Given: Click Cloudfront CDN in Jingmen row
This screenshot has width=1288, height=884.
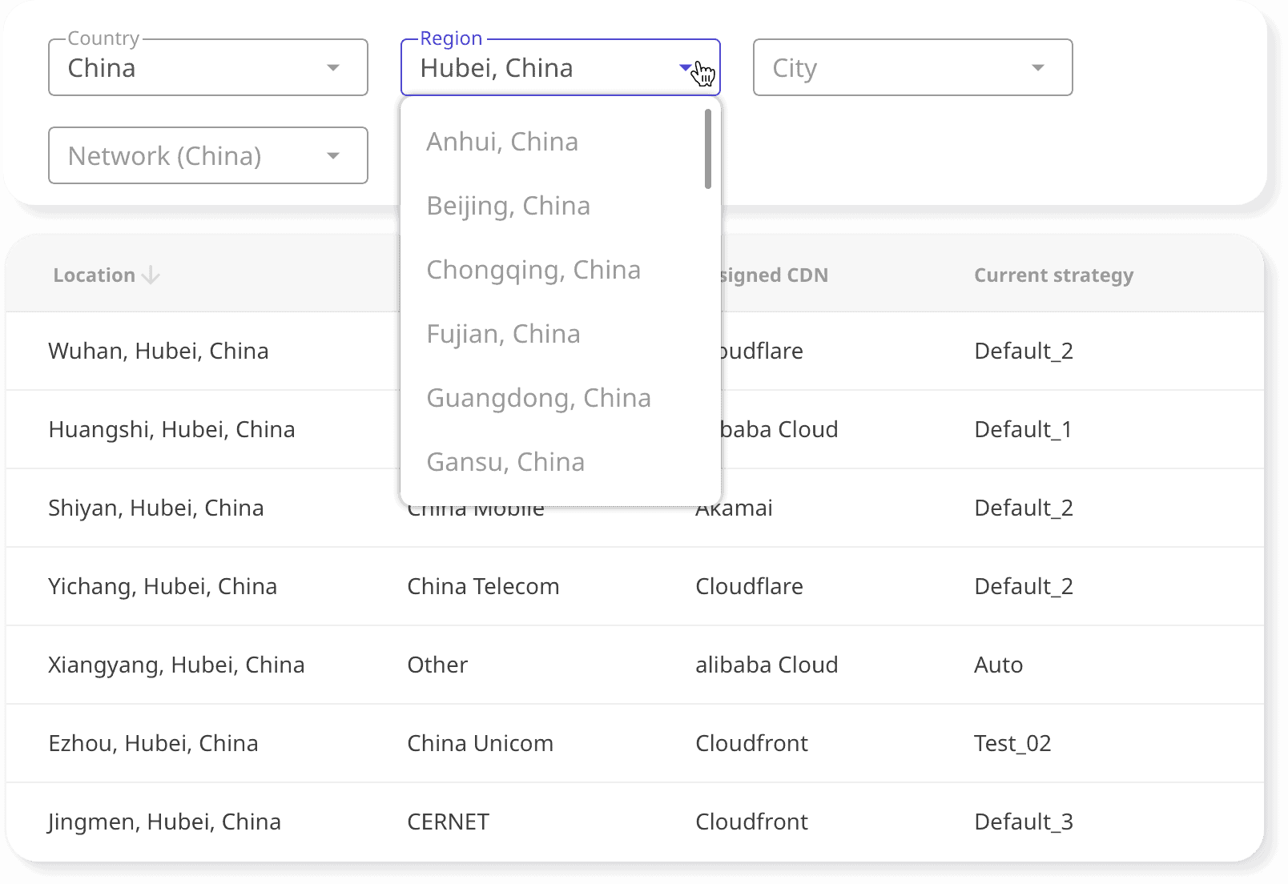Looking at the screenshot, I should [751, 822].
